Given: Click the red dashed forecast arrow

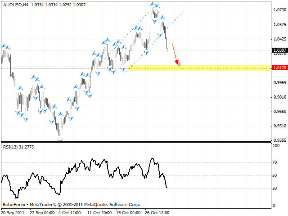Looking at the screenshot, I should [175, 54].
